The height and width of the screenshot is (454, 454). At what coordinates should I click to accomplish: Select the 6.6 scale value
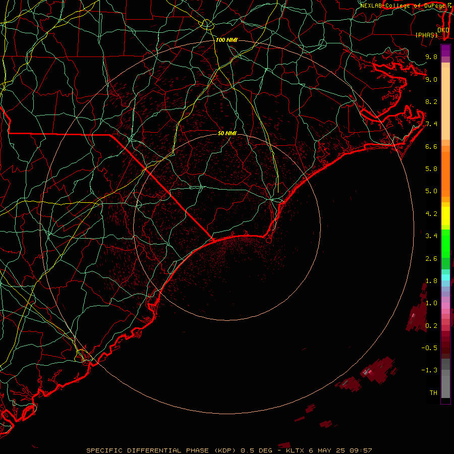click(431, 146)
